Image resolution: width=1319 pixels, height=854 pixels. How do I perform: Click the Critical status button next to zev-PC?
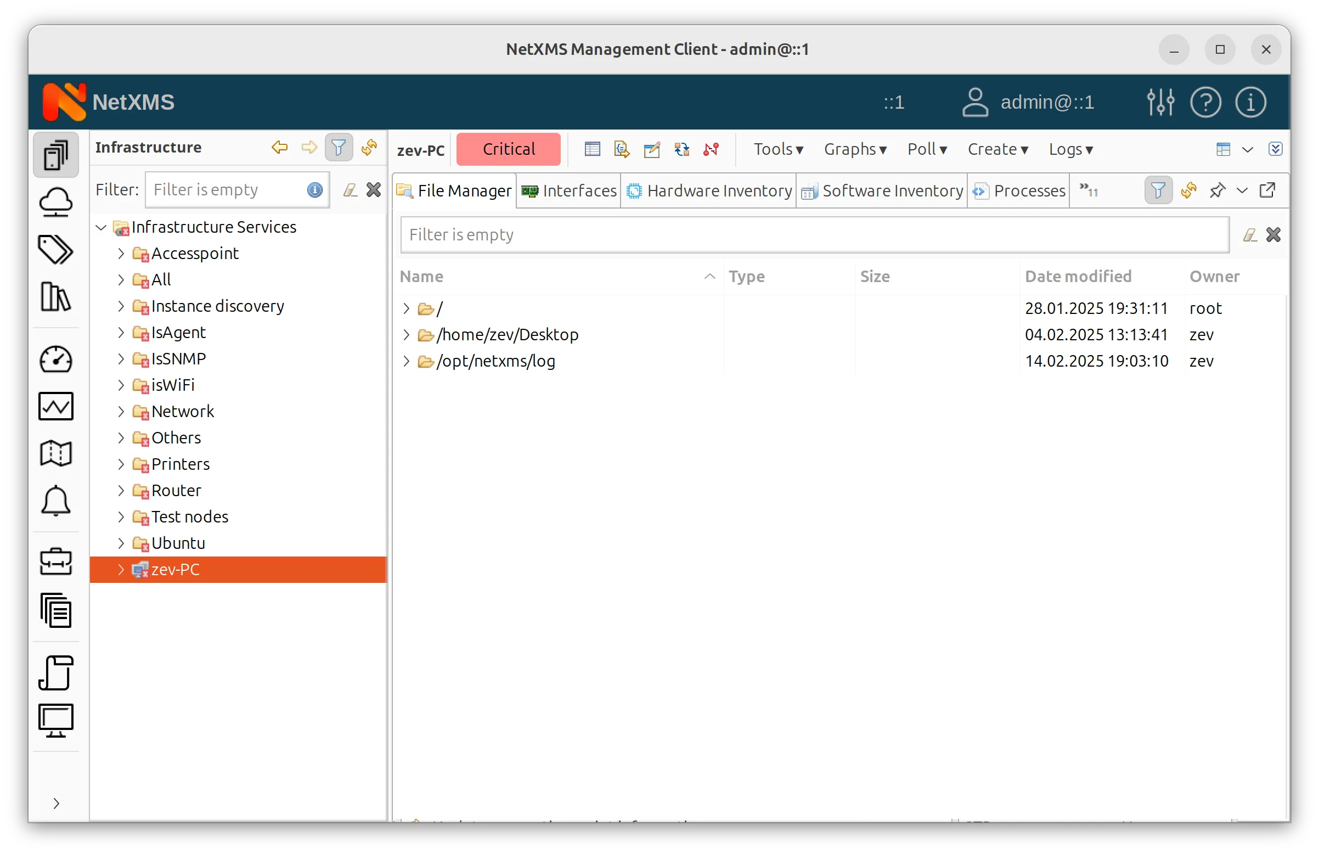[508, 149]
